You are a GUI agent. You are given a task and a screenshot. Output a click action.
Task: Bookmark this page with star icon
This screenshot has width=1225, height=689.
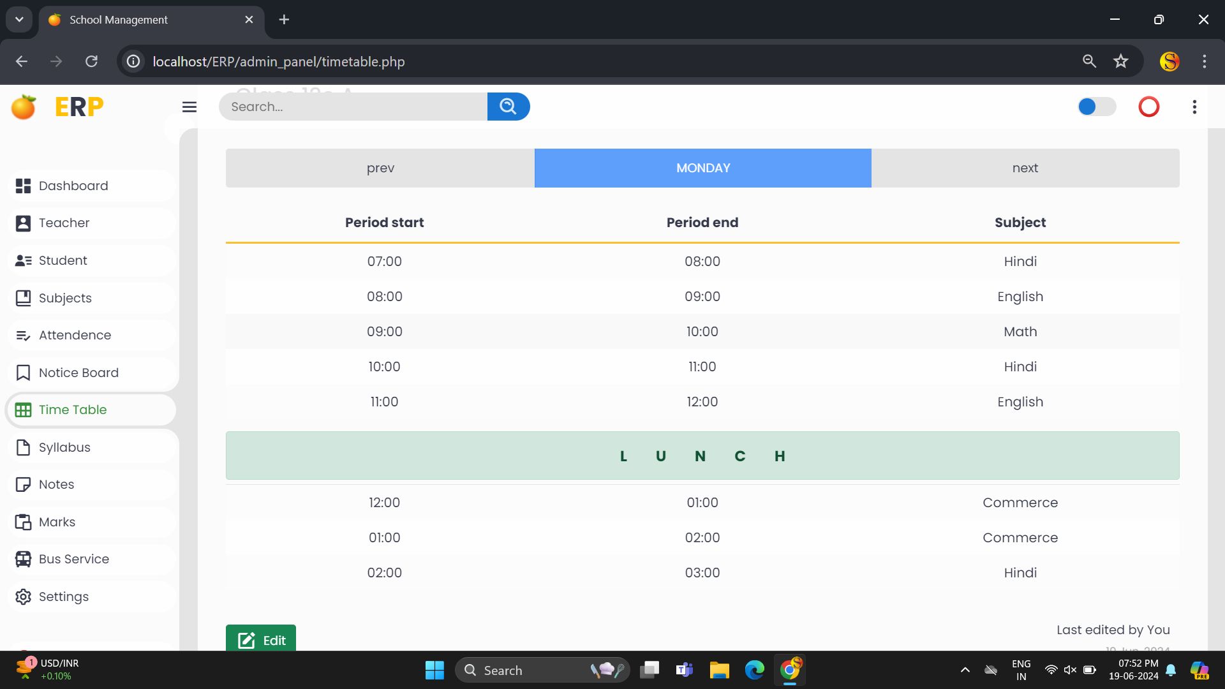pos(1120,61)
